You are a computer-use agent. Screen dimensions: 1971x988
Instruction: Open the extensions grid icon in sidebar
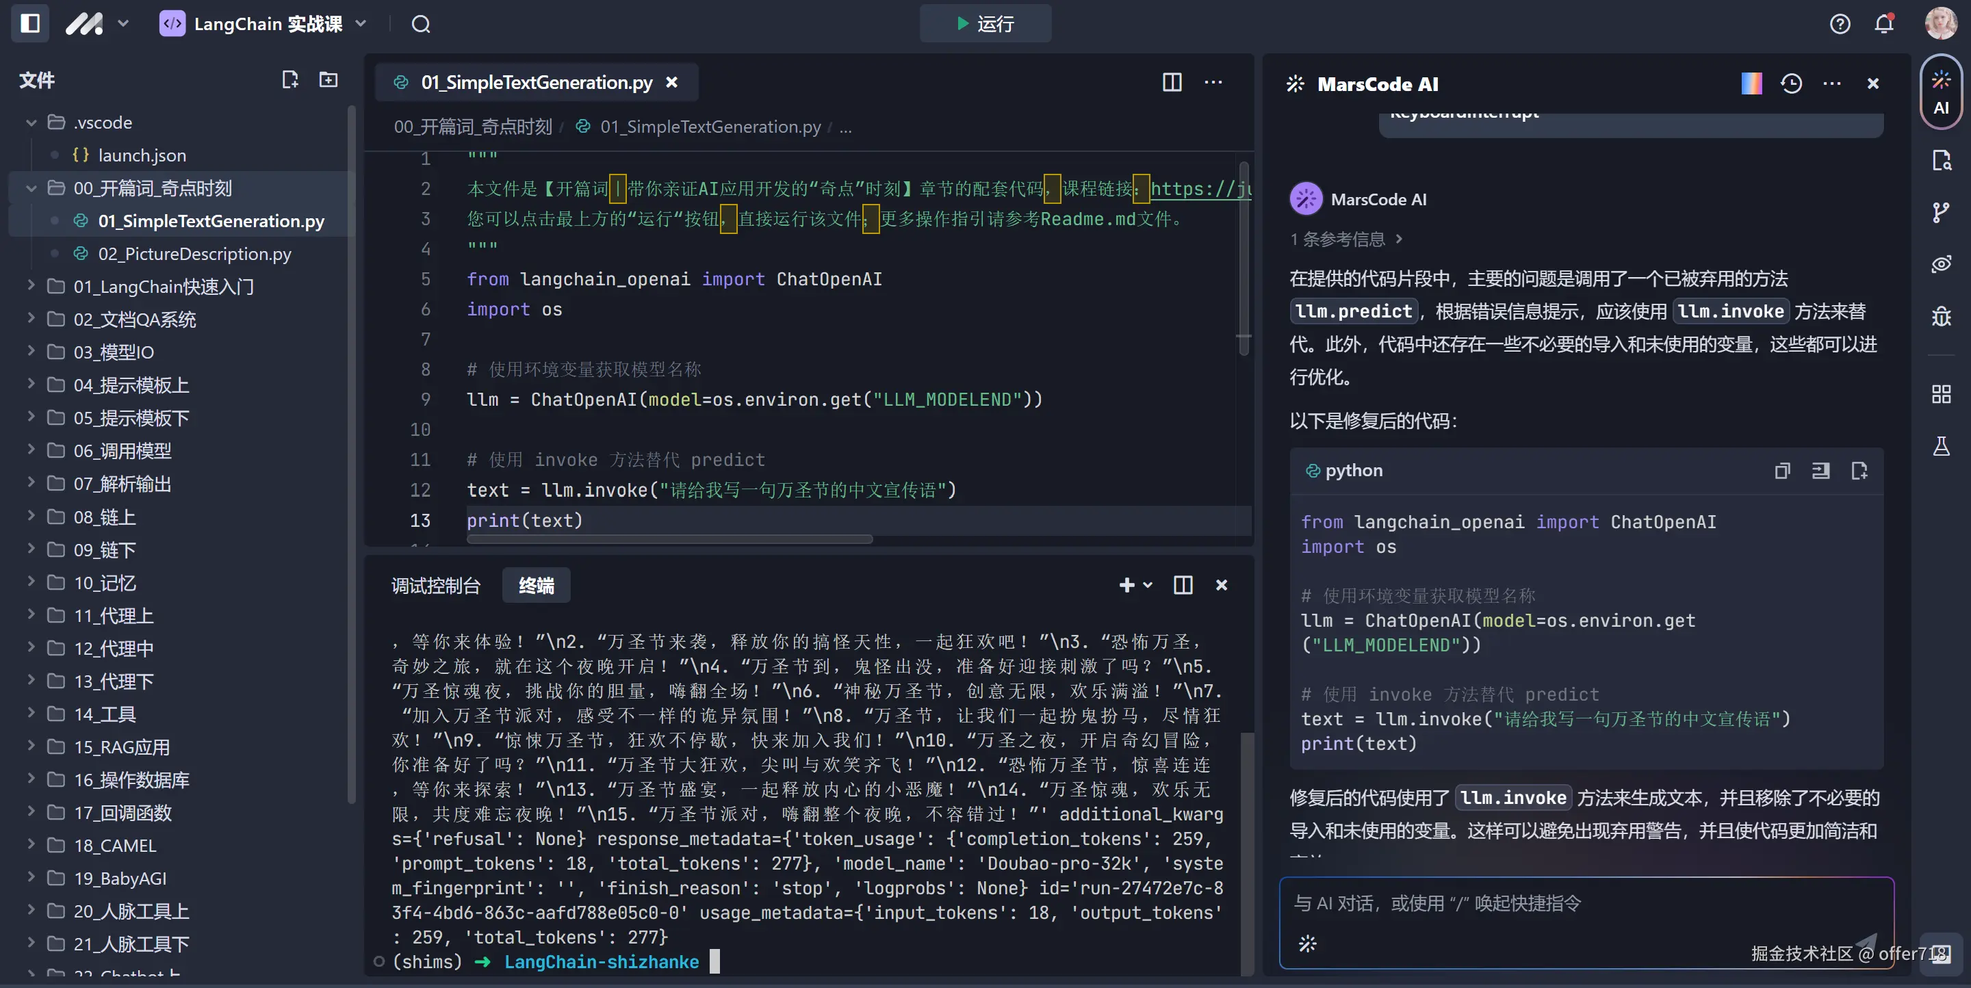click(x=1940, y=394)
